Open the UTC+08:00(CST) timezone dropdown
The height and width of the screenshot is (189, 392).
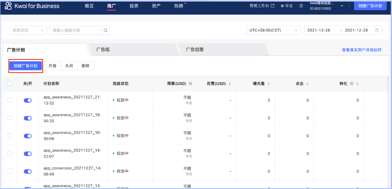[274, 30]
